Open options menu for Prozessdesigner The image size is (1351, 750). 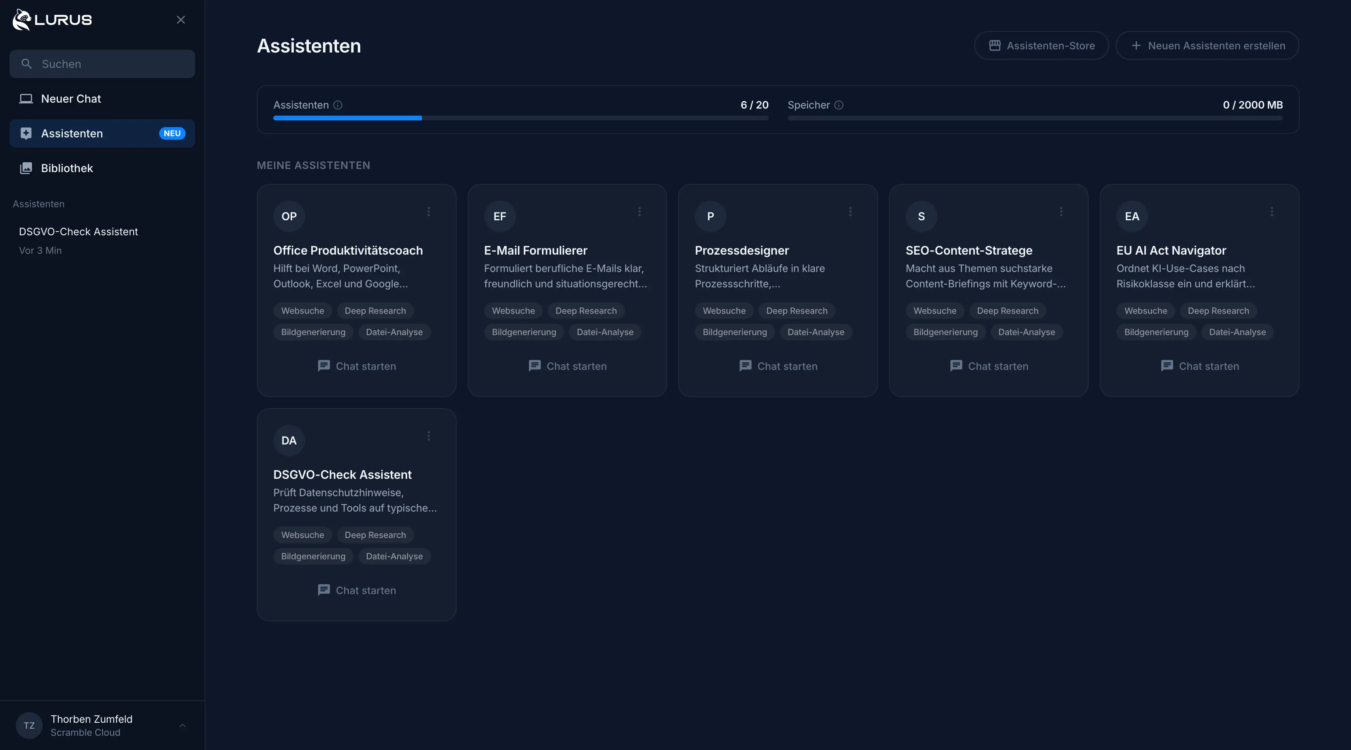850,211
